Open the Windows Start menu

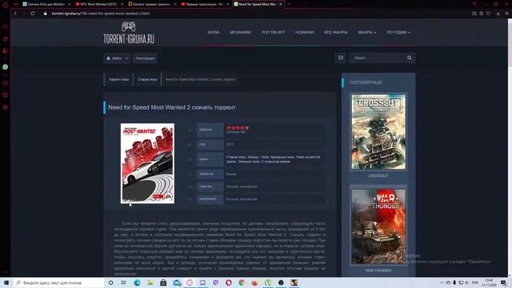(6, 282)
